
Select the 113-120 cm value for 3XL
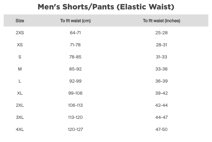click(75, 117)
